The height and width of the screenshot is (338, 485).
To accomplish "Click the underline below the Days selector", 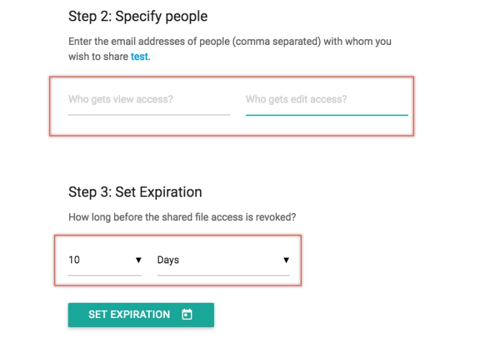I will click(222, 275).
